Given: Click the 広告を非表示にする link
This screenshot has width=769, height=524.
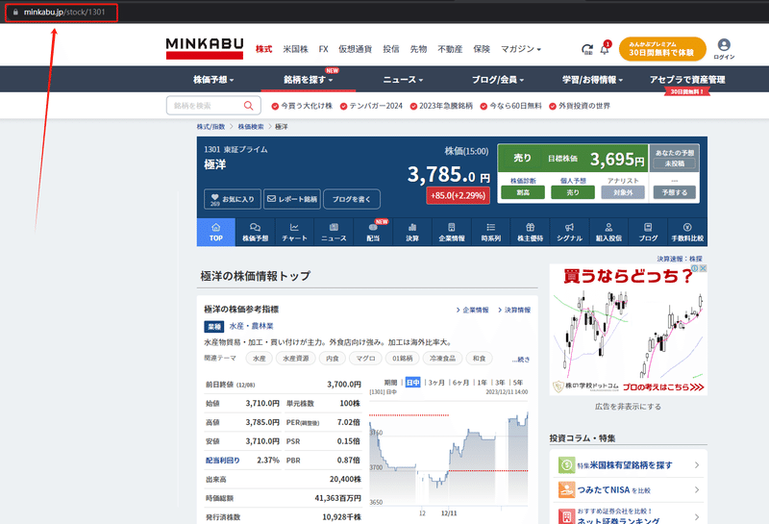Looking at the screenshot, I should [628, 407].
